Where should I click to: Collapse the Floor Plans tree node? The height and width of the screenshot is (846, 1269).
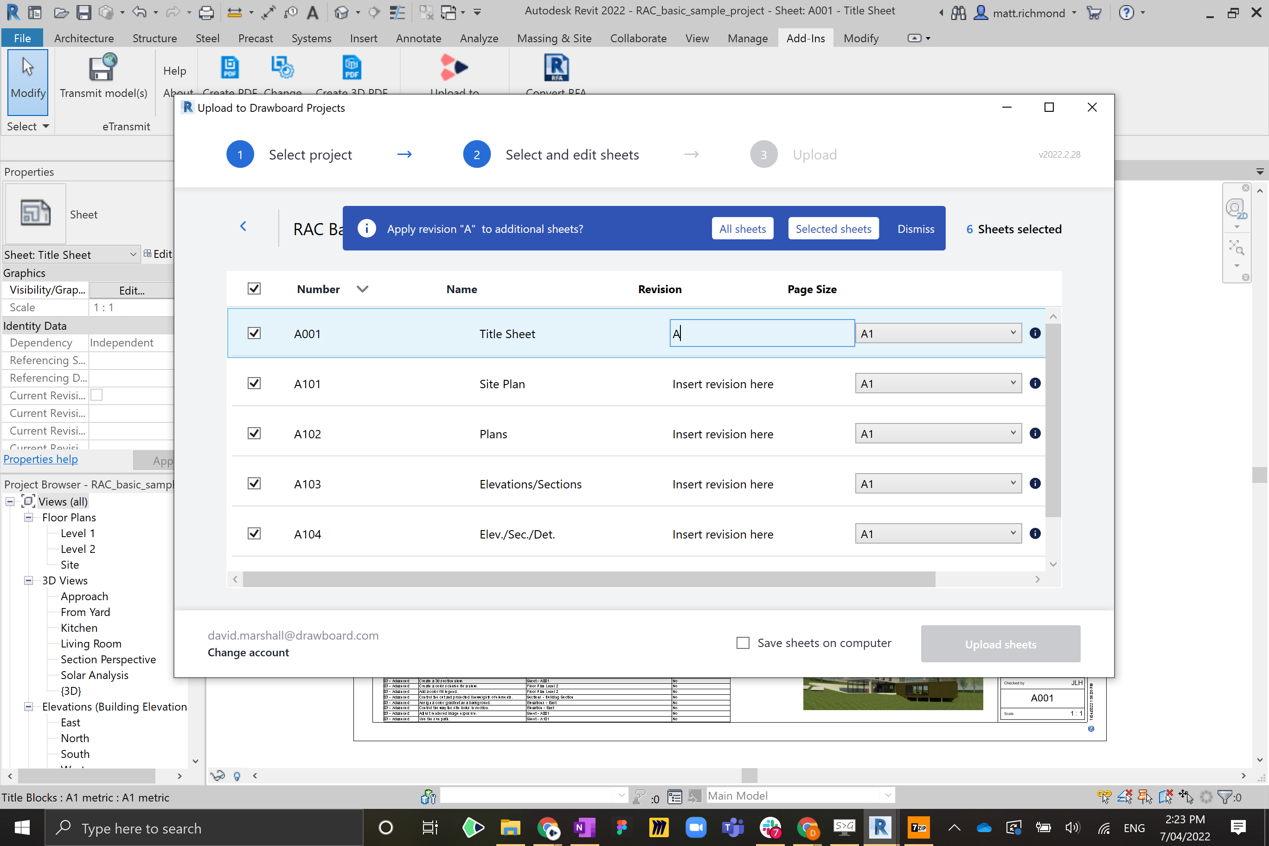point(29,518)
